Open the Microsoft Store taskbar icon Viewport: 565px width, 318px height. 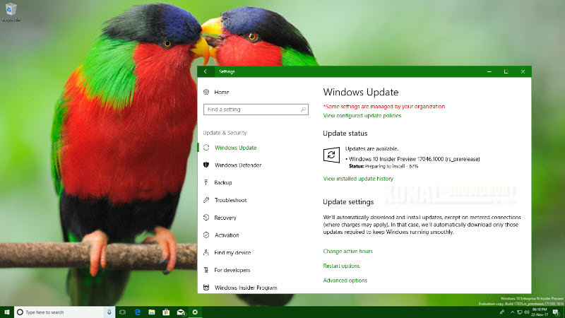166,312
